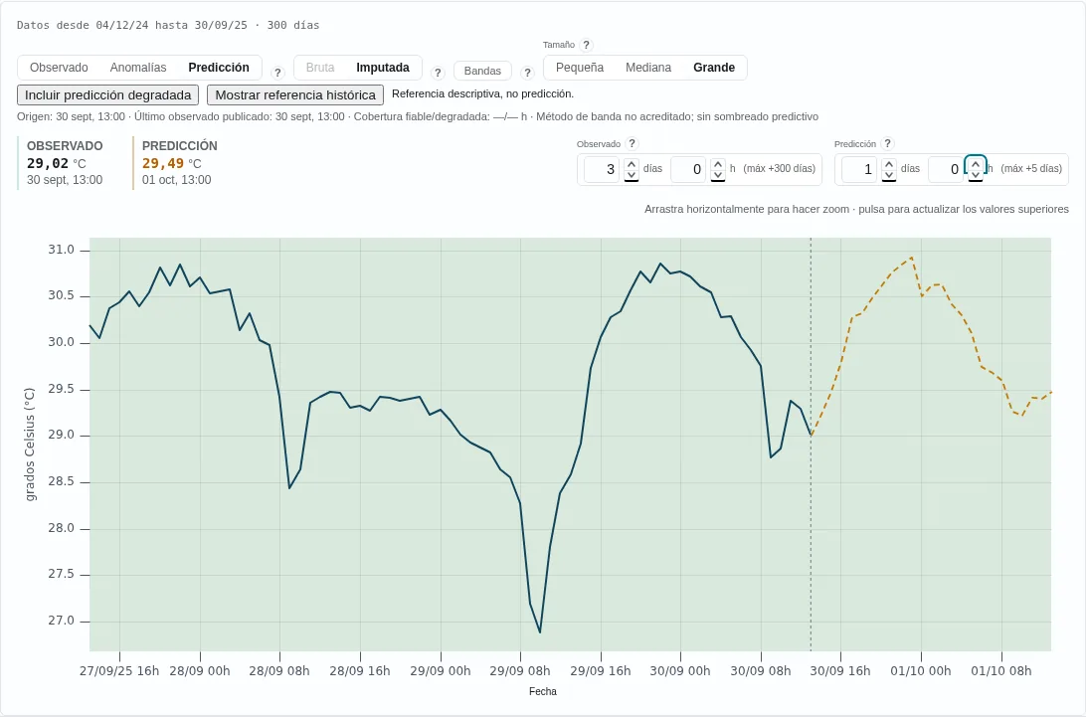
Task: Click the 'Referencia descriptiva, no predicción.' note
Action: [x=482, y=93]
